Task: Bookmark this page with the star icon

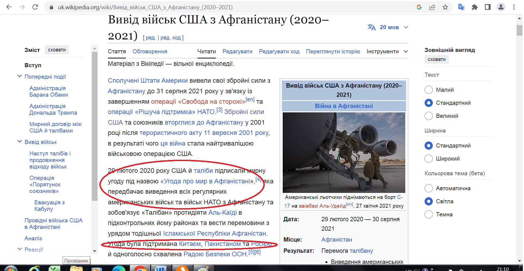Action: [x=445, y=7]
